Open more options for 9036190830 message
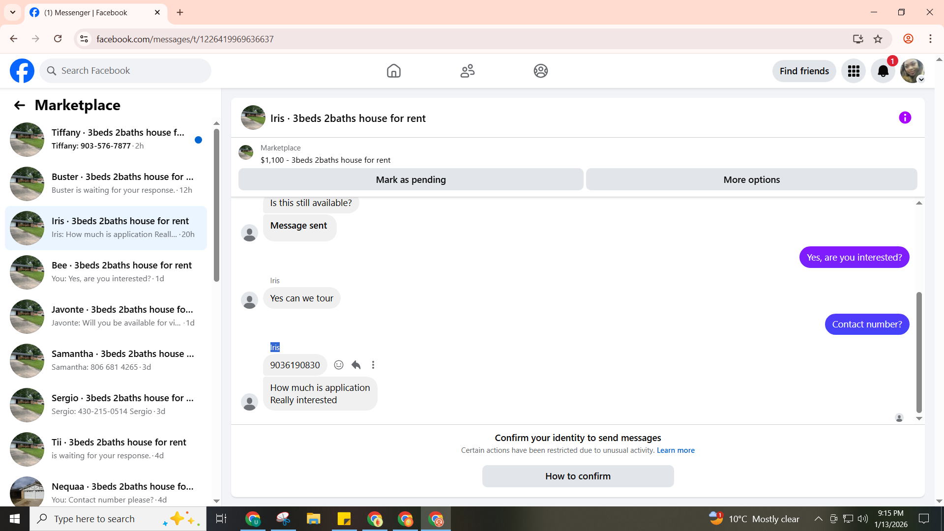This screenshot has height=531, width=944. coord(373,365)
